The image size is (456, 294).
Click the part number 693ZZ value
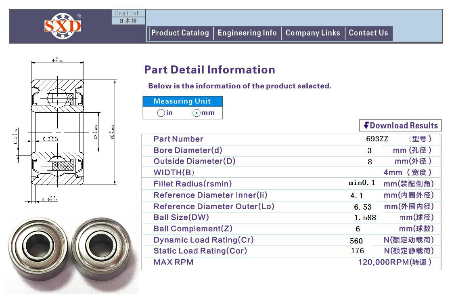(377, 139)
